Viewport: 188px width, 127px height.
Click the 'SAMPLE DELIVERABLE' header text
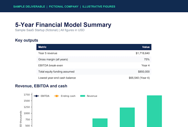pos(29,7)
